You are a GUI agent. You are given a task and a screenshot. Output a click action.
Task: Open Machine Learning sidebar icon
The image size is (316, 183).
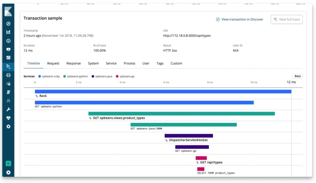click(8, 75)
